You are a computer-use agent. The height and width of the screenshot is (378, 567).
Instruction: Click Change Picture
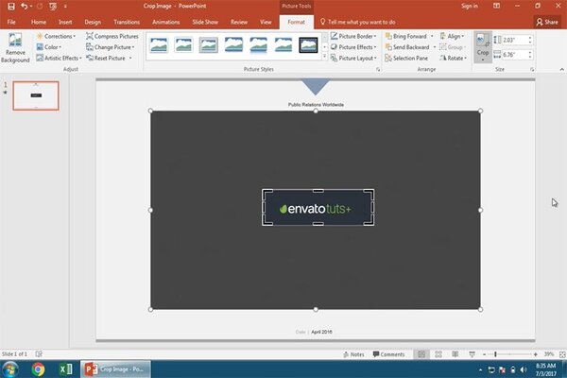tap(110, 47)
